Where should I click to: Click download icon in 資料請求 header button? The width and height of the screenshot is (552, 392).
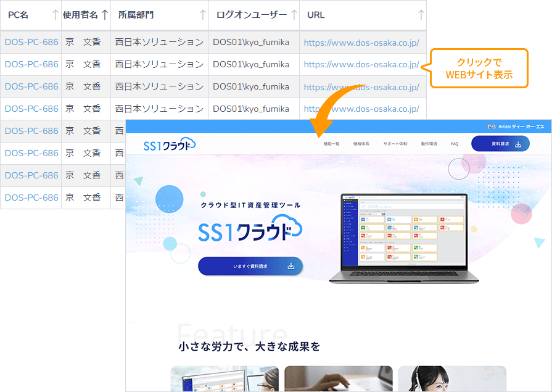pyautogui.click(x=518, y=144)
